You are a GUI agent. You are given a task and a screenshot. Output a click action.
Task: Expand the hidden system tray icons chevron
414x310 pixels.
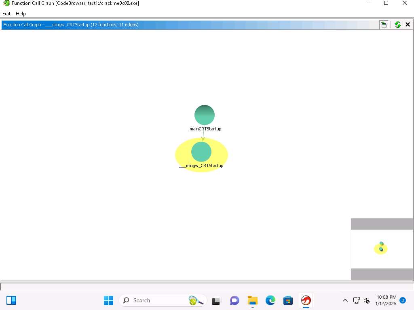pyautogui.click(x=345, y=300)
